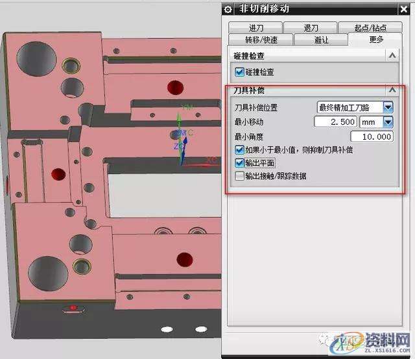The width and height of the screenshot is (415, 359).
Task: Open the 退刀 tab
Action: coord(311,28)
